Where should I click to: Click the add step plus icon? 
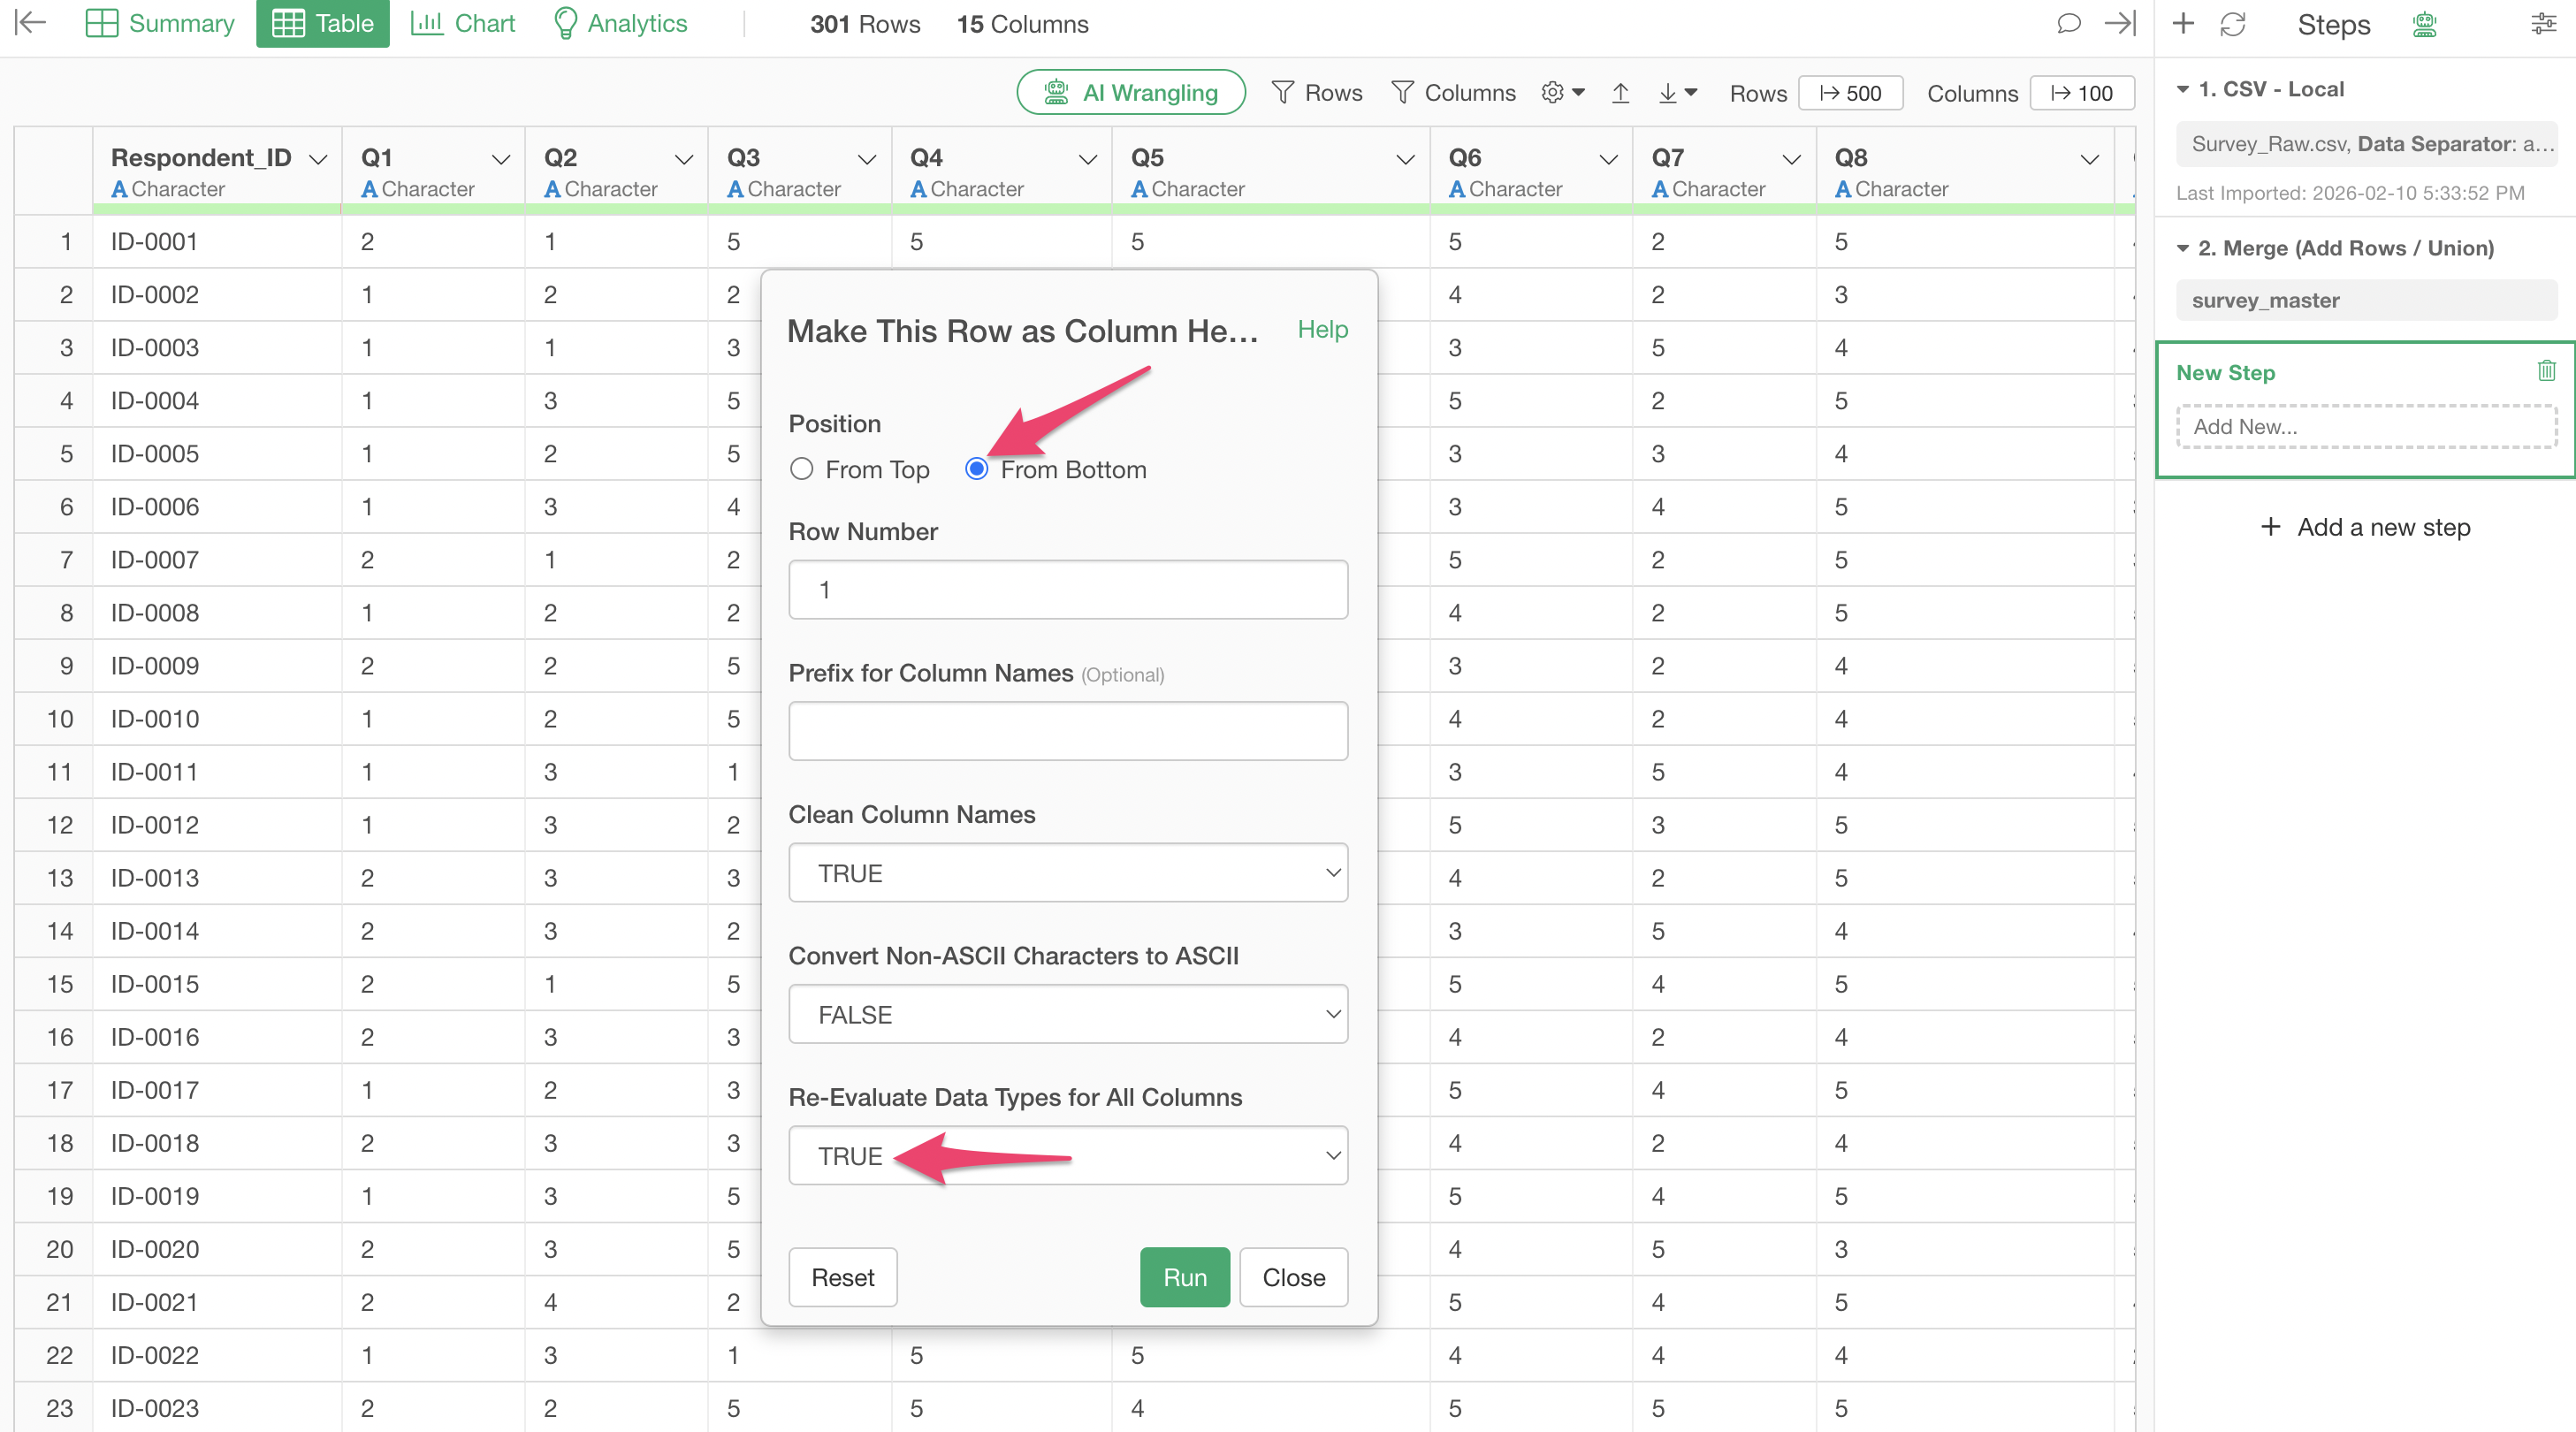click(2183, 24)
